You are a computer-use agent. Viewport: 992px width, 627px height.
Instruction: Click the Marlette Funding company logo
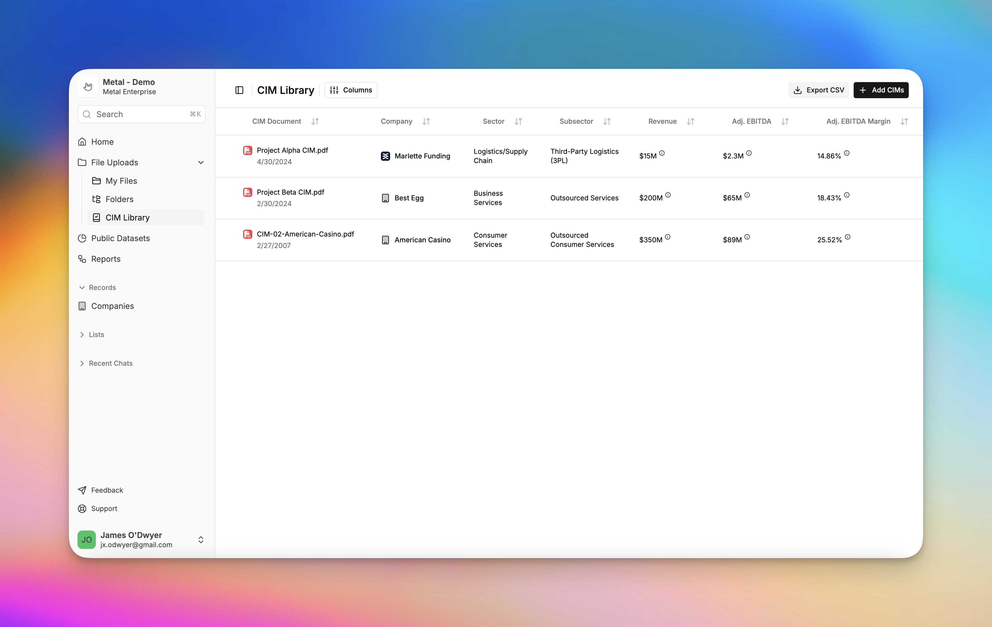pos(385,156)
